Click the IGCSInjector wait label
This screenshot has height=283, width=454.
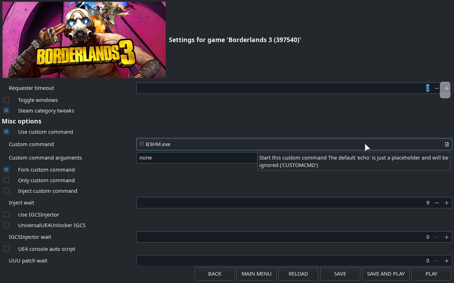(x=30, y=237)
